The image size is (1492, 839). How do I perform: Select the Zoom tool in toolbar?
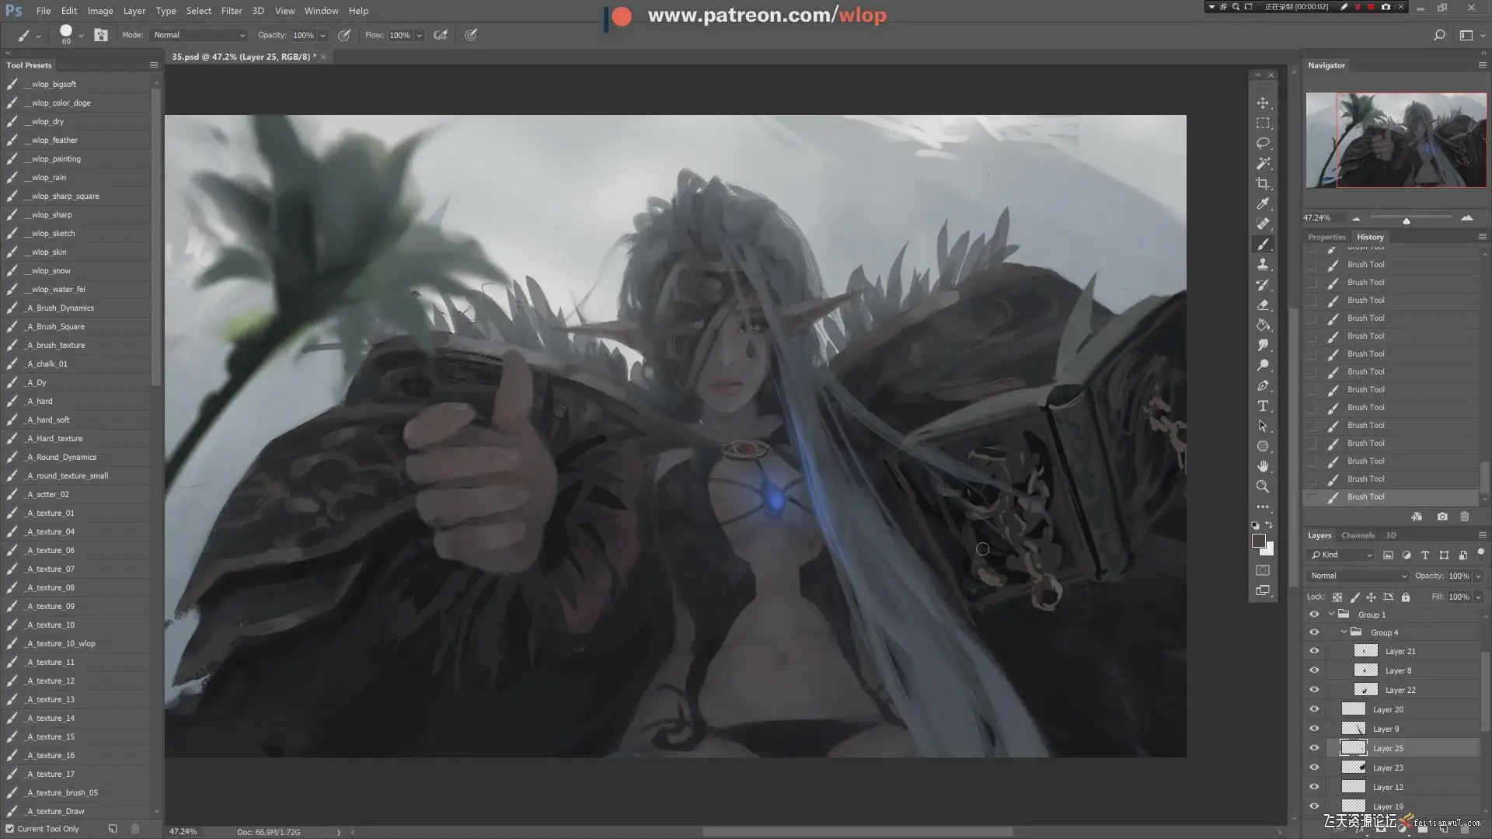tap(1263, 486)
